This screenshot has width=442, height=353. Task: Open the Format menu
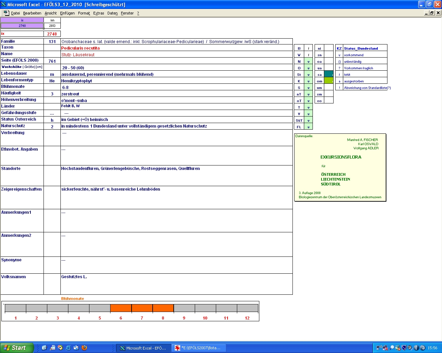tap(84, 13)
